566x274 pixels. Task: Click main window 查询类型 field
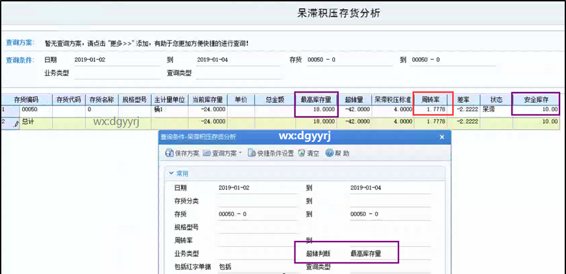(238, 74)
